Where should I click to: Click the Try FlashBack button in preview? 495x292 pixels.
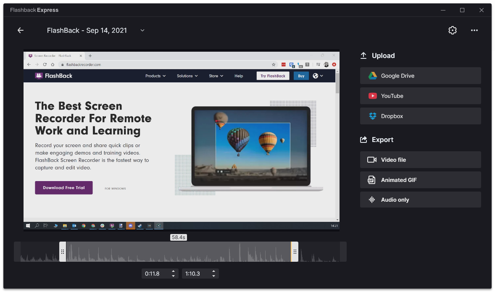point(273,76)
